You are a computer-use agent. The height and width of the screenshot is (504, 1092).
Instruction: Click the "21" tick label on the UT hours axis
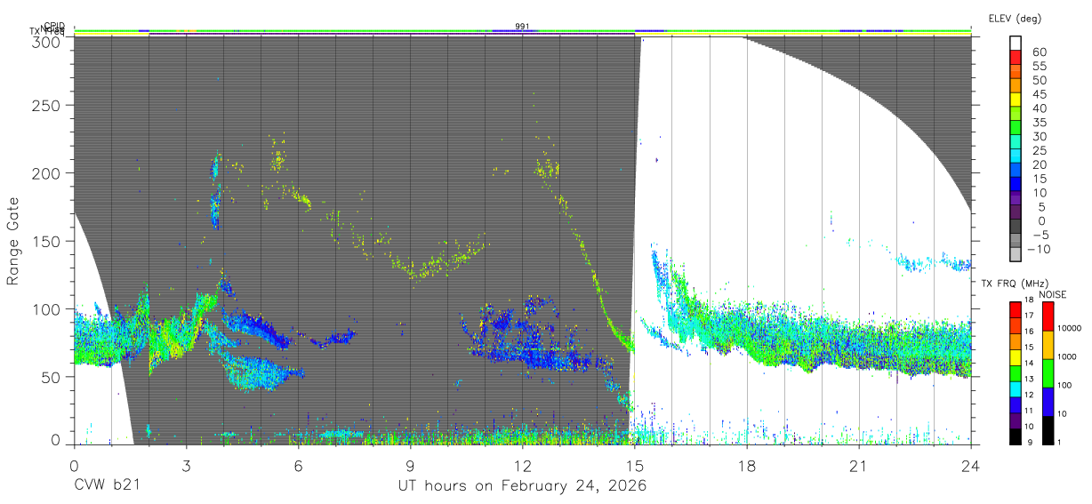coord(859,465)
